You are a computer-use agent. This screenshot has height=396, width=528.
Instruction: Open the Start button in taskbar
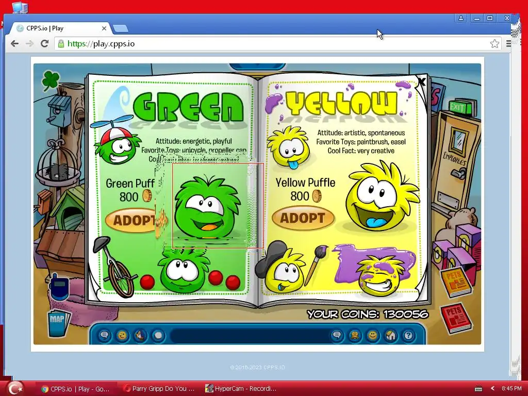point(15,389)
